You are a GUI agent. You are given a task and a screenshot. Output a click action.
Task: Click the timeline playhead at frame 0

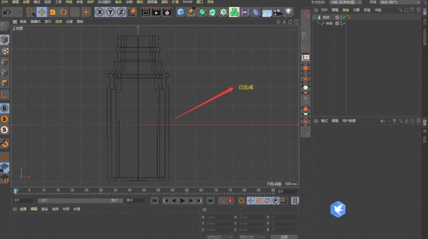(15, 191)
